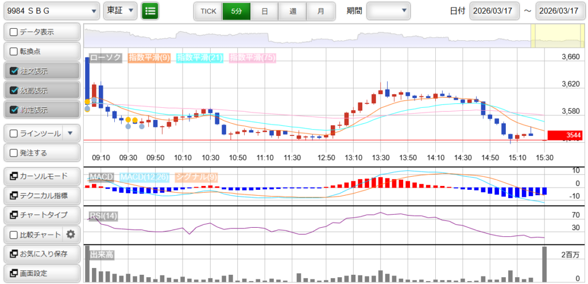Expand the 9984 SBG symbol dropdown
588x284 pixels.
(x=51, y=11)
